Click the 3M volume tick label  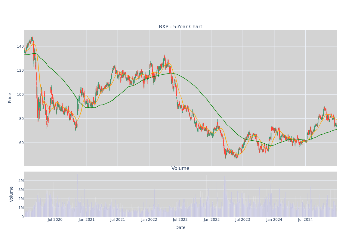[21, 190]
